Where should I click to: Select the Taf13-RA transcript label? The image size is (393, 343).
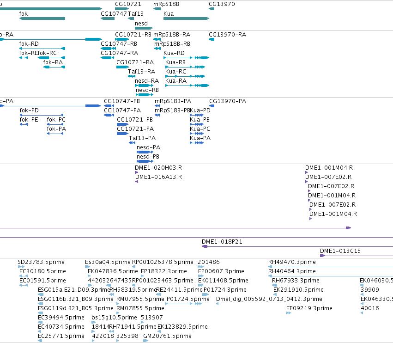[x=142, y=72]
